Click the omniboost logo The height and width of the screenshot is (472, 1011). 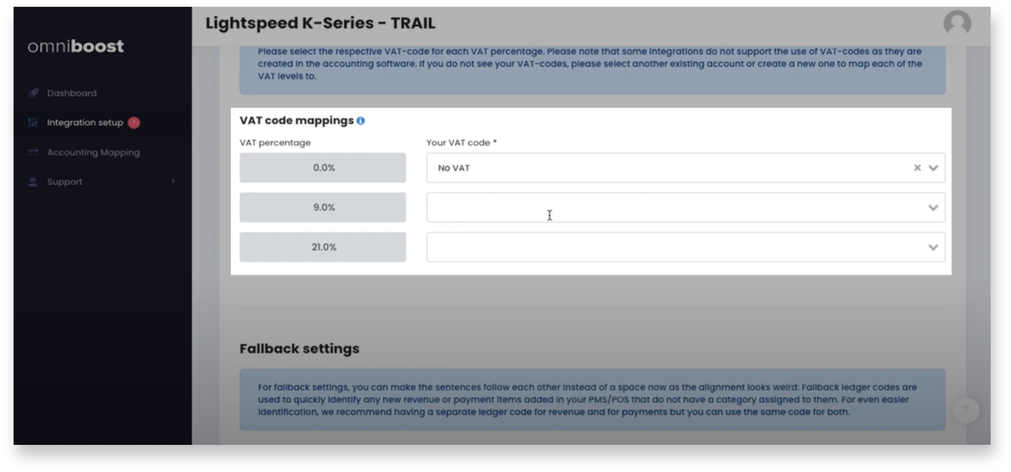(x=76, y=46)
